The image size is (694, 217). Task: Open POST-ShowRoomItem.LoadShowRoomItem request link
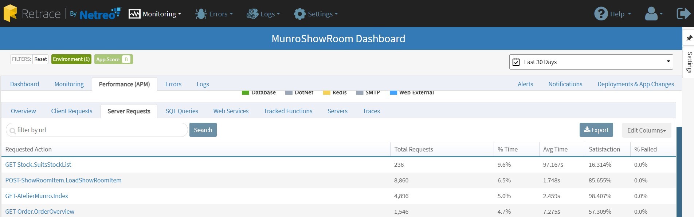63,180
